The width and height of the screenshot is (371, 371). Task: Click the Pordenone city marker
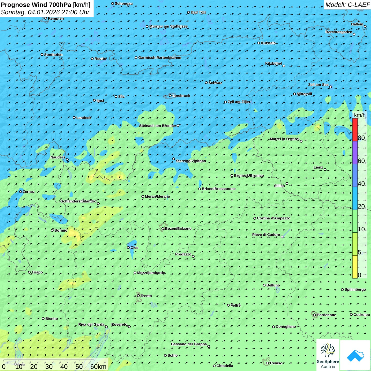coord(315,315)
